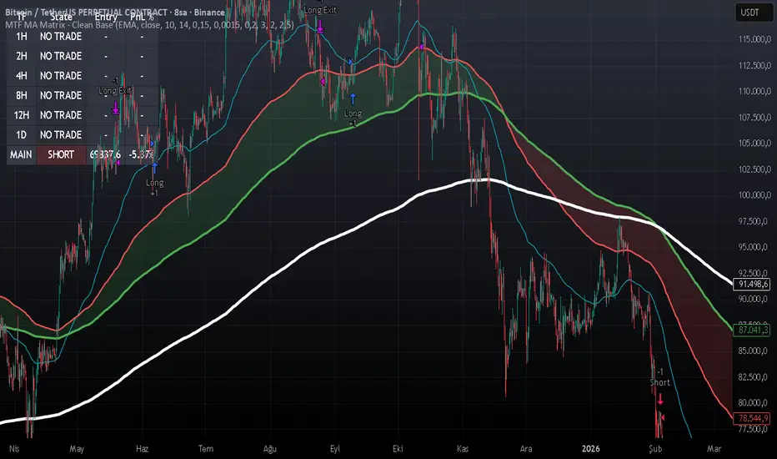Viewport: 777px width, 459px height.
Task: Click the 85.000,0 price axis value
Action: click(754, 351)
